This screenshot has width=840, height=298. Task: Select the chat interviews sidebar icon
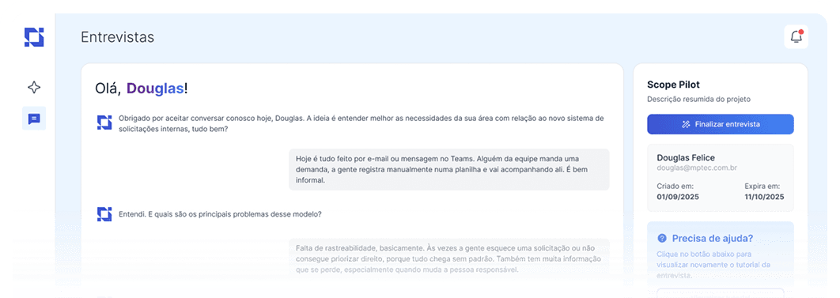tap(34, 119)
